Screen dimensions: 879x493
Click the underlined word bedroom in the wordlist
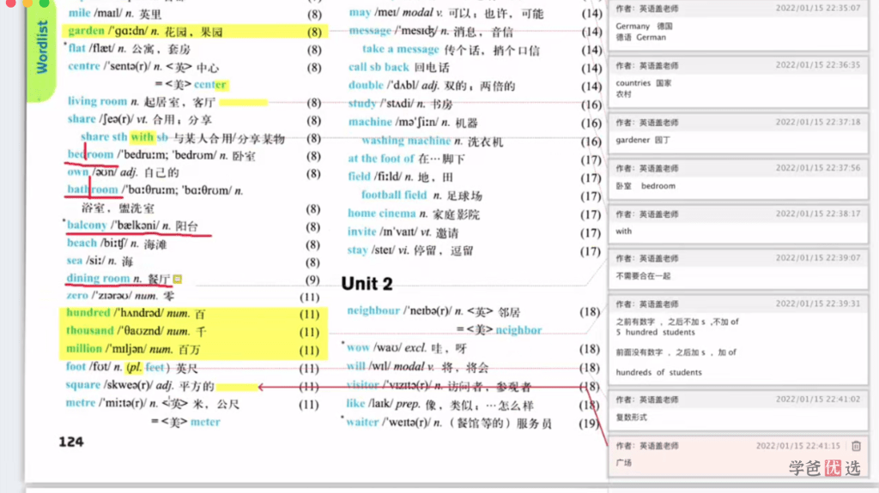click(x=90, y=154)
